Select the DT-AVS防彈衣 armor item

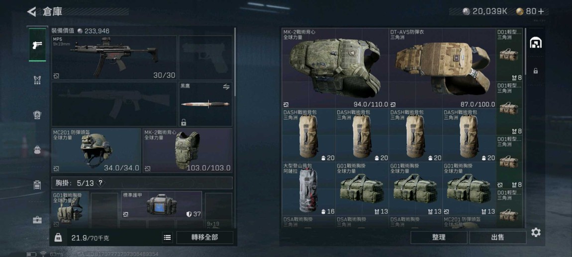point(443,68)
